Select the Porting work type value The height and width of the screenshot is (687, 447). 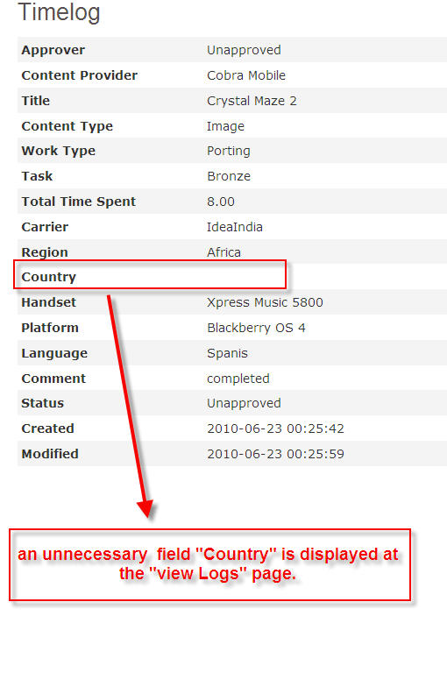tap(228, 151)
